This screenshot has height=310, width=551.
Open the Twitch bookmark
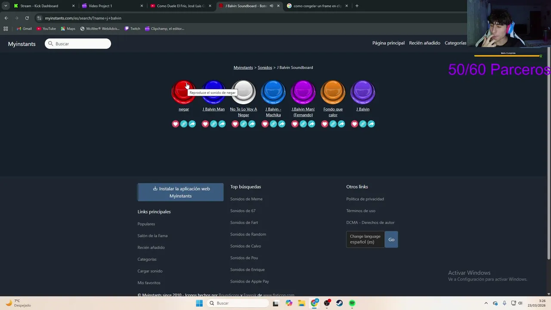(132, 29)
